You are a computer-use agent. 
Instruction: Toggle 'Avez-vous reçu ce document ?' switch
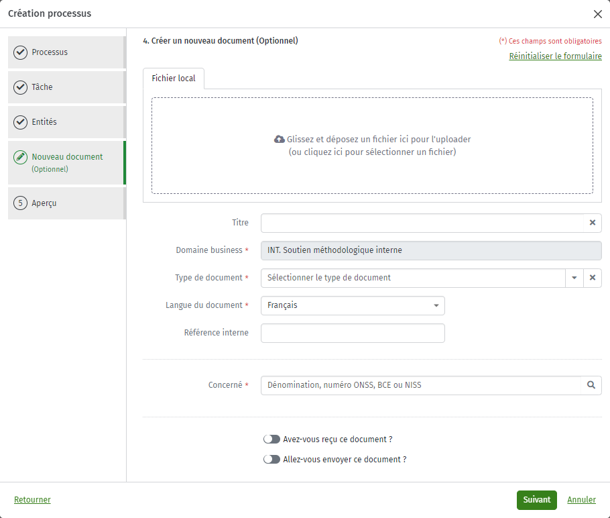tap(271, 439)
